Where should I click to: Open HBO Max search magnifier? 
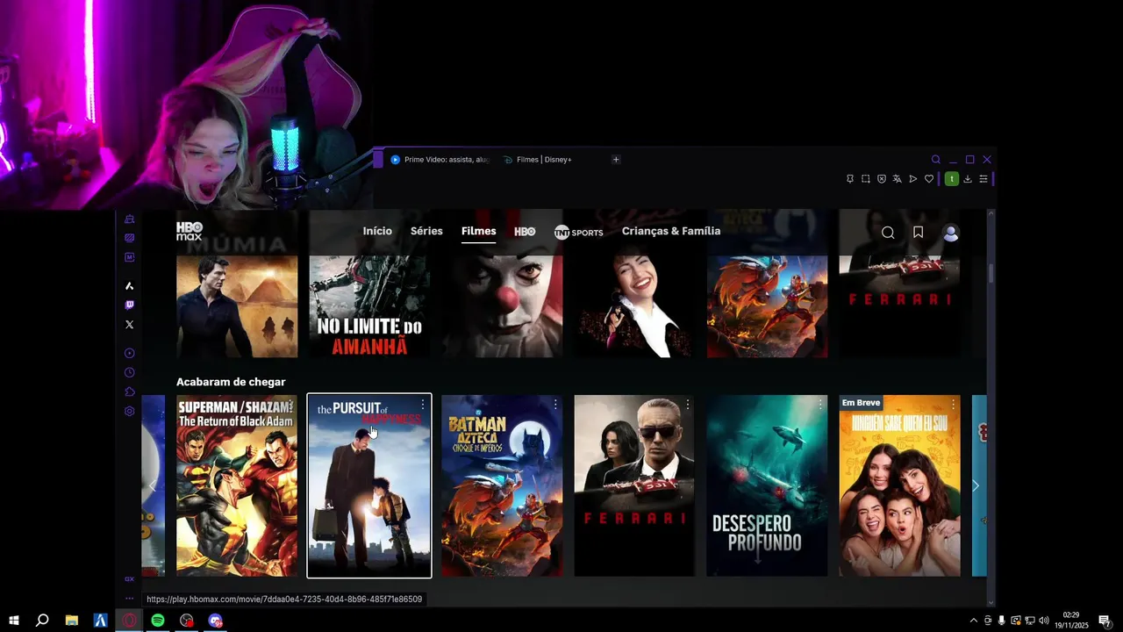888,233
